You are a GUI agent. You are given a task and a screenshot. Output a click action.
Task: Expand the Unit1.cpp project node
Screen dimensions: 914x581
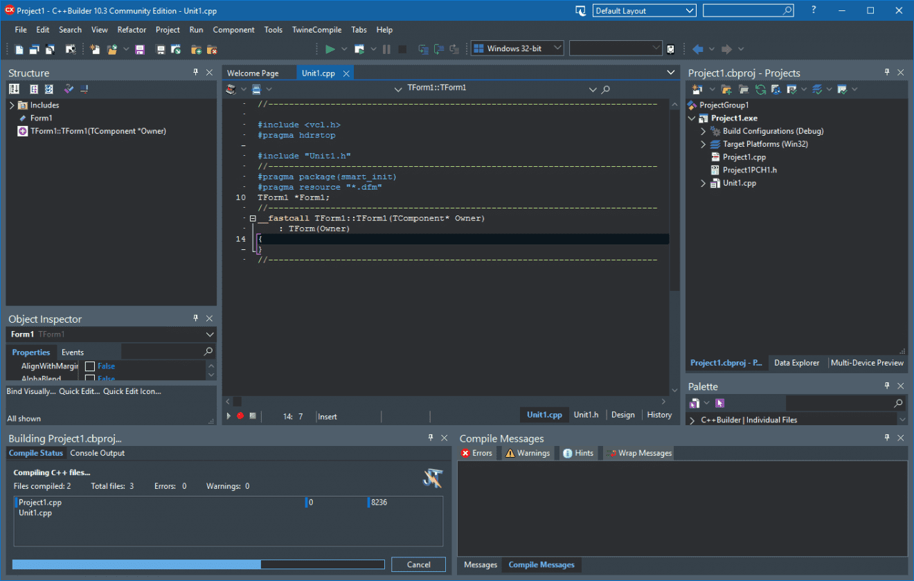point(704,184)
